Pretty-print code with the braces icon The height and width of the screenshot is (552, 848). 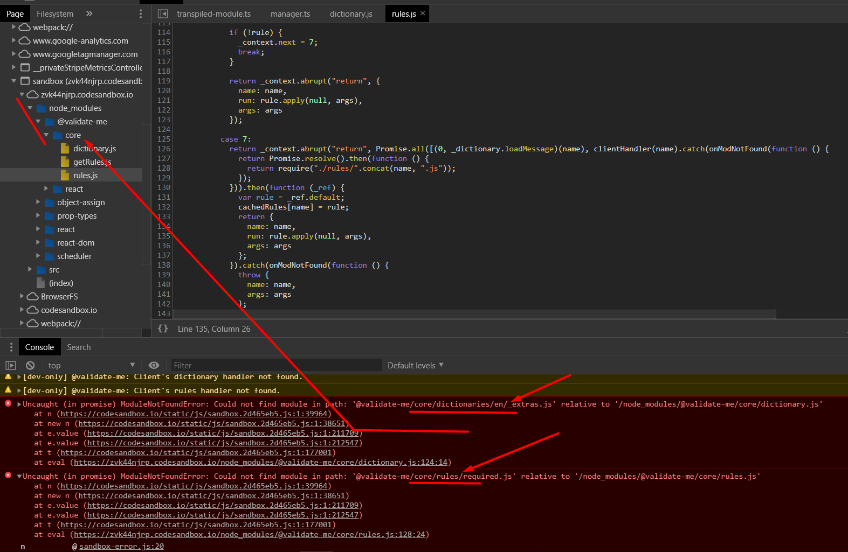click(163, 329)
